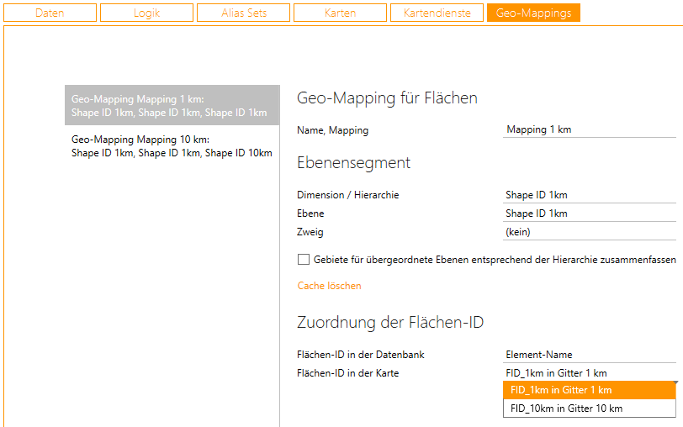The height and width of the screenshot is (427, 683).
Task: Open the Zweig field showing (kein)
Action: (589, 232)
